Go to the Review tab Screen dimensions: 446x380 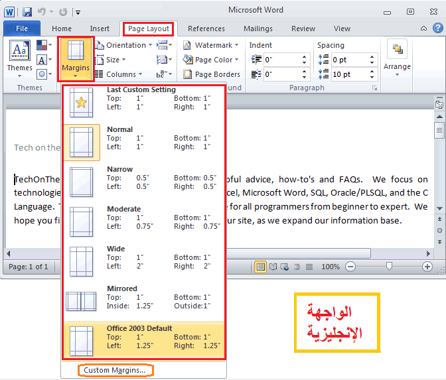pyautogui.click(x=303, y=29)
